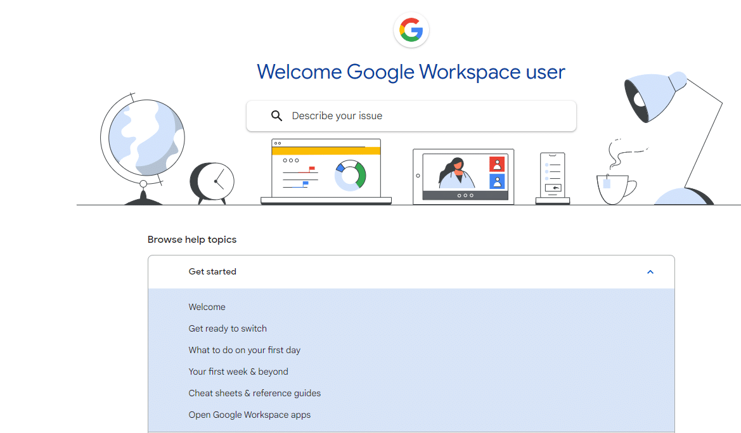Open the Get ready to switch topic
741x433 pixels.
pyautogui.click(x=228, y=328)
